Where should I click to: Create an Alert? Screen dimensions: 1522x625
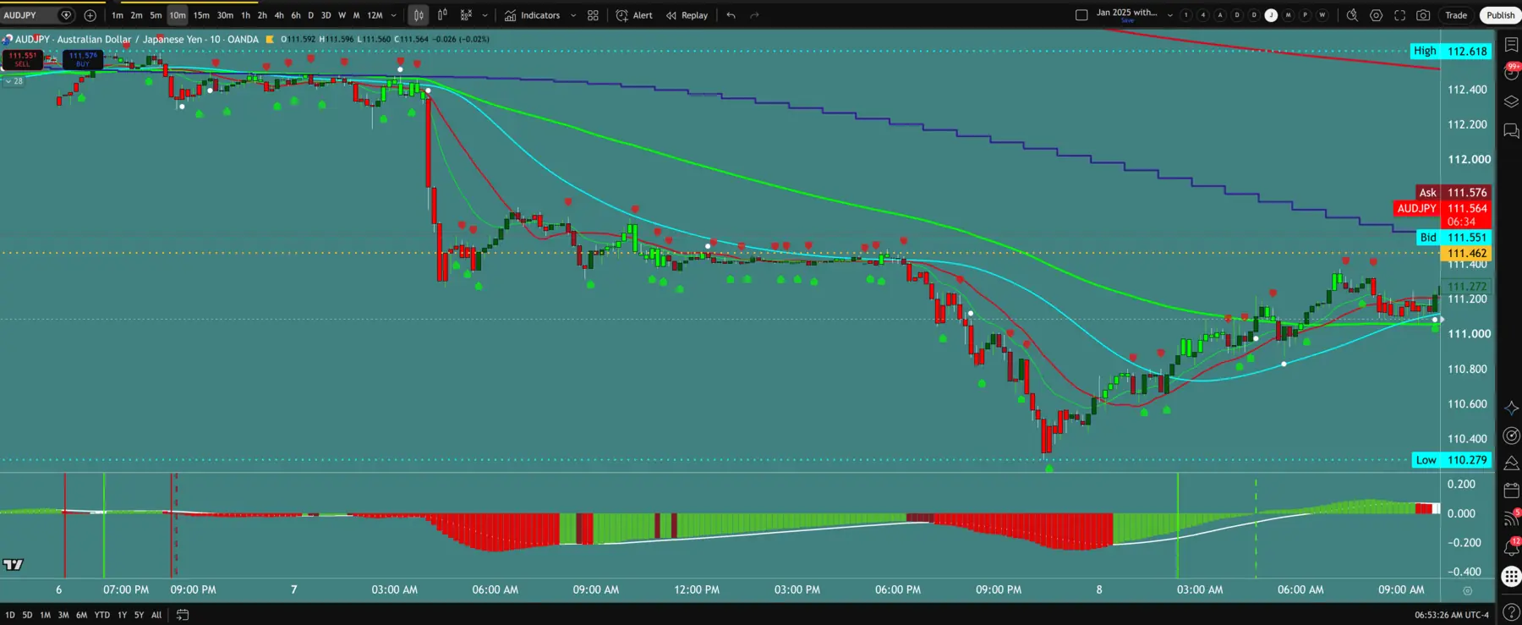point(634,15)
